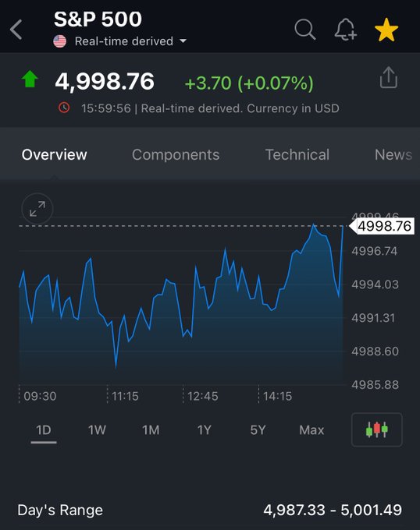Tap the 4985.88 price axis label

tap(375, 385)
